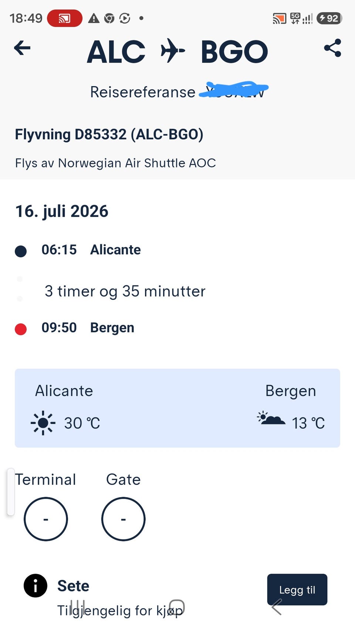355x631 pixels.
Task: Tap the airplane icon between ALC and BGO
Action: click(173, 51)
